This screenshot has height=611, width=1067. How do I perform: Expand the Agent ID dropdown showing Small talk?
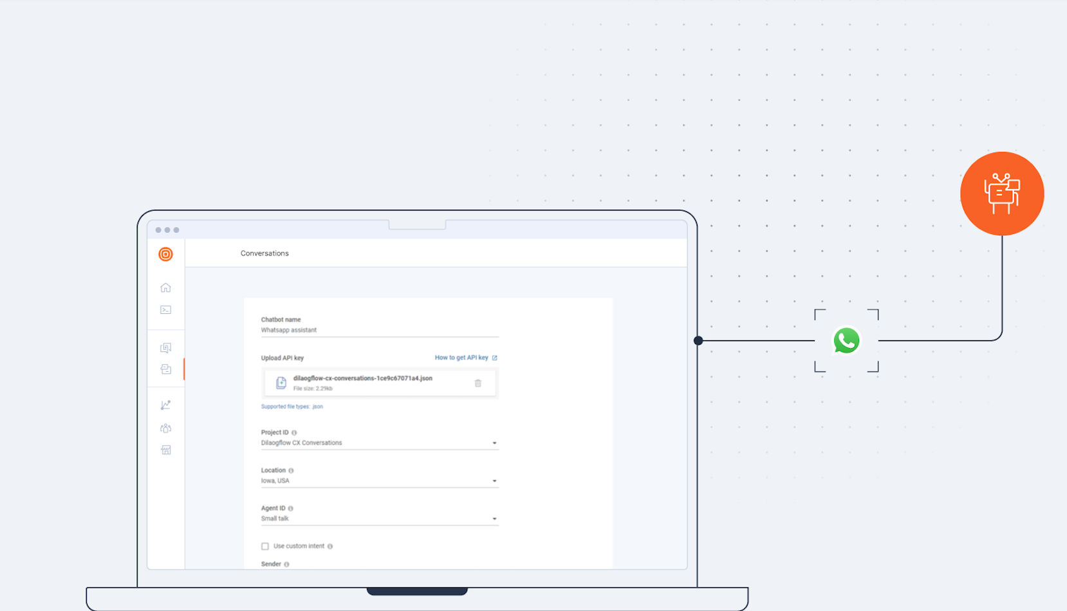tap(494, 519)
